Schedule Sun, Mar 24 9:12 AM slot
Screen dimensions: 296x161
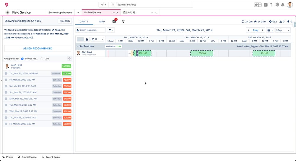(x=57, y=92)
